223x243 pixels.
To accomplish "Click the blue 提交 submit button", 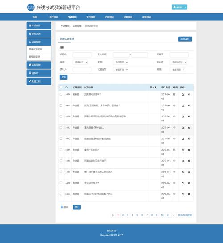I will point(77,207).
